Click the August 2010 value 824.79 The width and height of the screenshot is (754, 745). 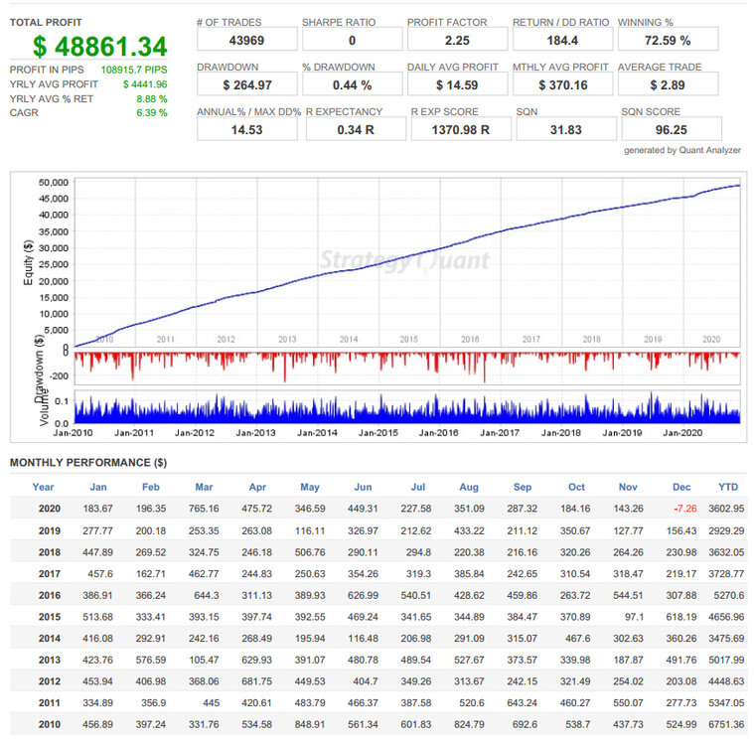click(469, 724)
